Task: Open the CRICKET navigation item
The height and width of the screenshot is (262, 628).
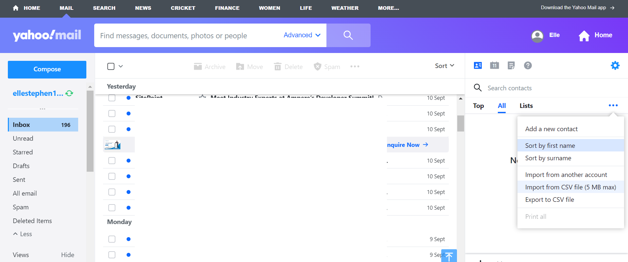Action: point(183,8)
